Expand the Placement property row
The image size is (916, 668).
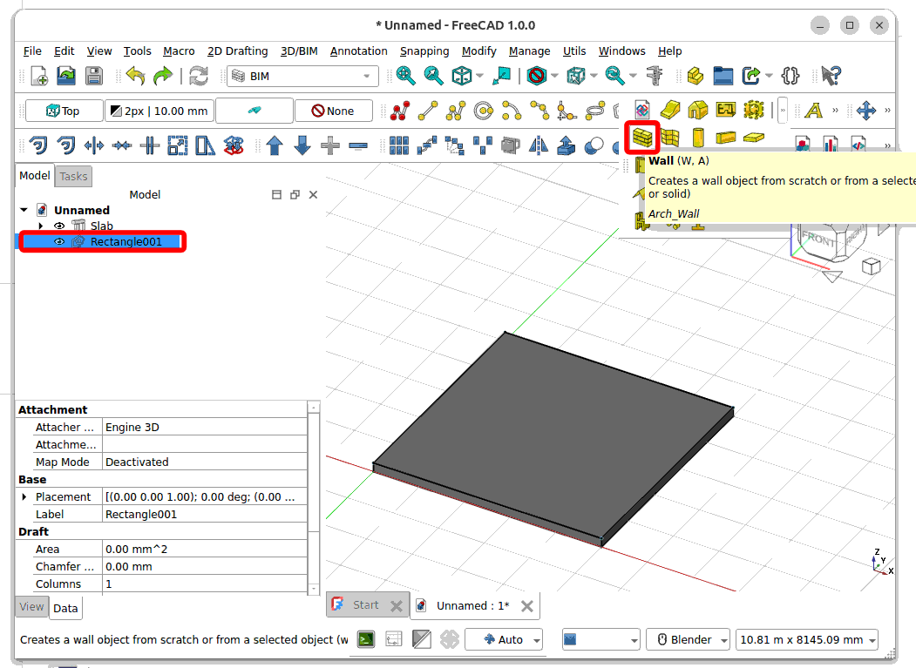click(24, 497)
